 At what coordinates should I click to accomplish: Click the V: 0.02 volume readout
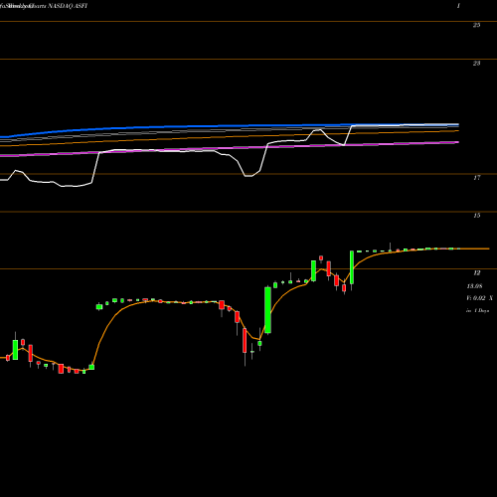tap(476, 298)
